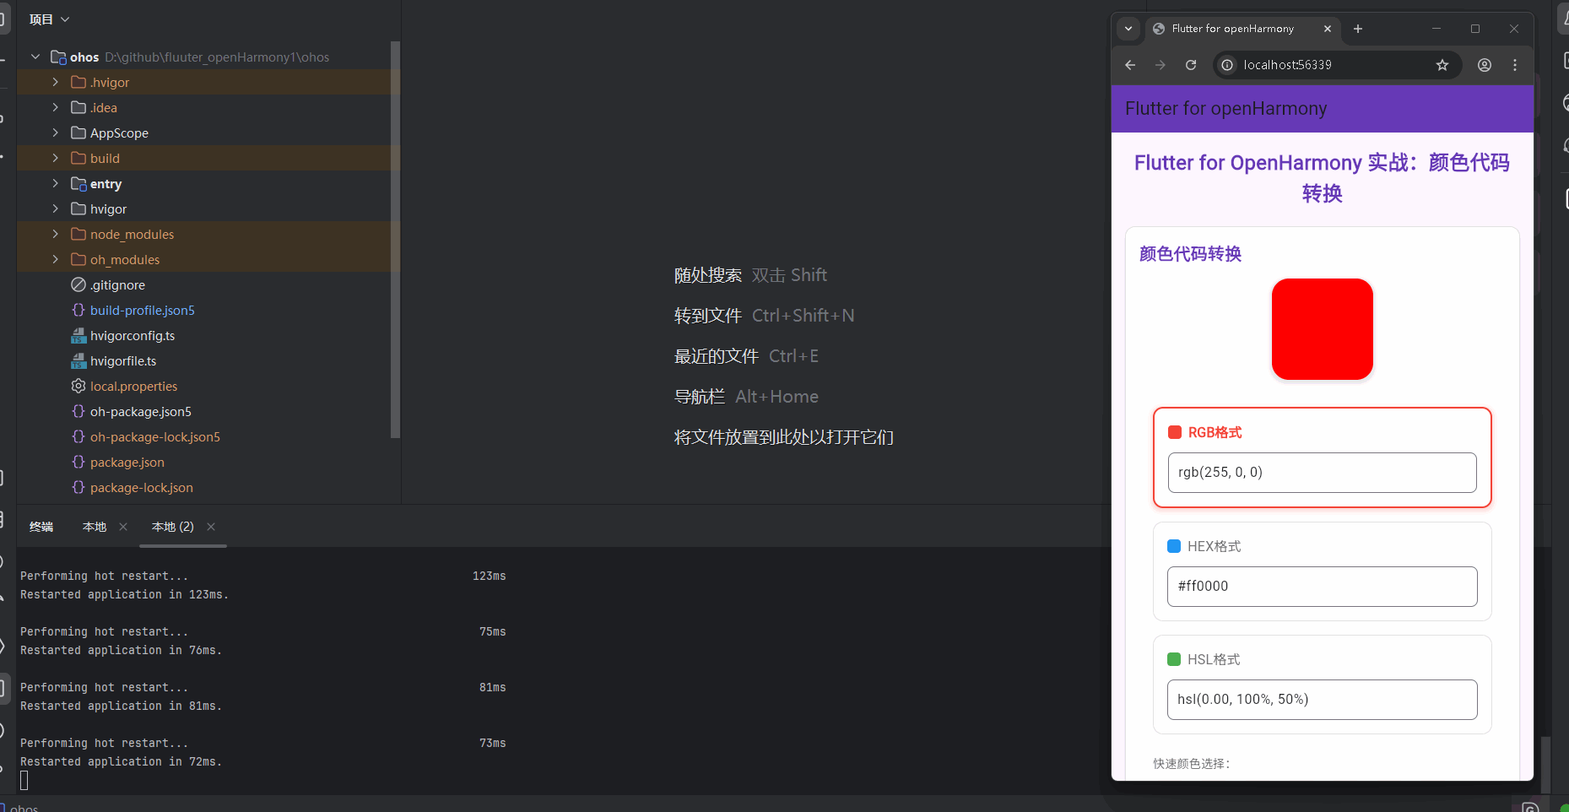
Task: Click the 颜色代码转换 card heading
Action: (1190, 254)
